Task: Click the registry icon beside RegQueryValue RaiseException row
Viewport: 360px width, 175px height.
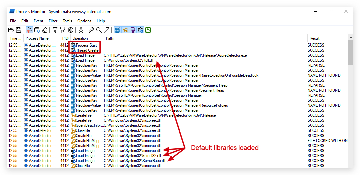Action: point(73,75)
